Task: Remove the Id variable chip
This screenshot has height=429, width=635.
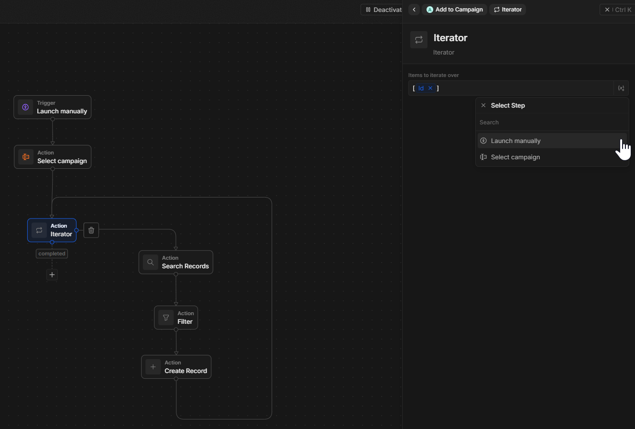Action: (430, 88)
